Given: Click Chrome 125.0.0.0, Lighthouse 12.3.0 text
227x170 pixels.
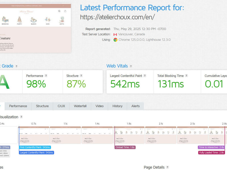Looking at the screenshot, I should [145, 40].
